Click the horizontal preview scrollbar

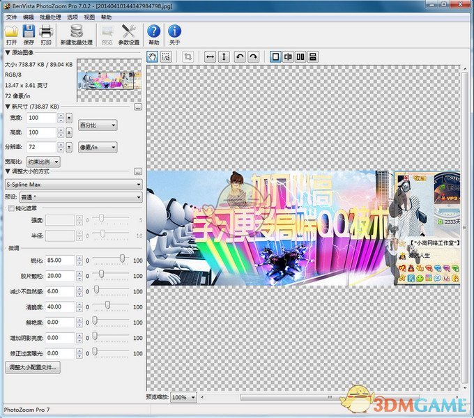coord(330,397)
